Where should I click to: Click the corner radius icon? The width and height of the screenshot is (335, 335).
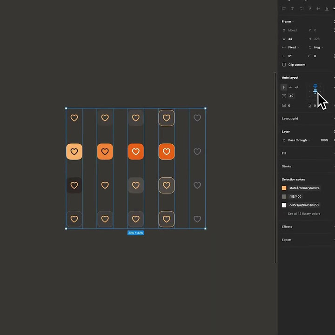[309, 56]
